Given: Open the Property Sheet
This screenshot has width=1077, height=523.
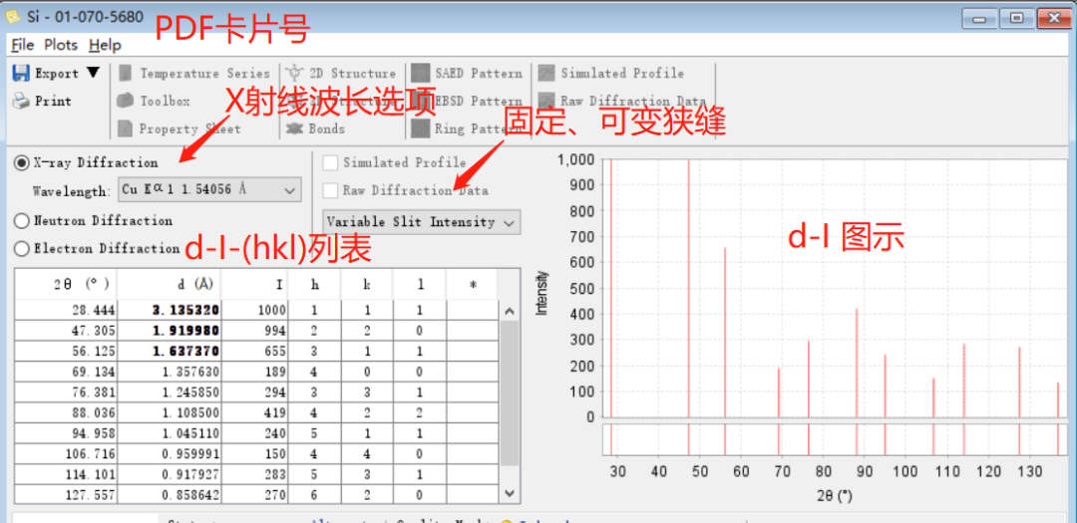Looking at the screenshot, I should 179,129.
